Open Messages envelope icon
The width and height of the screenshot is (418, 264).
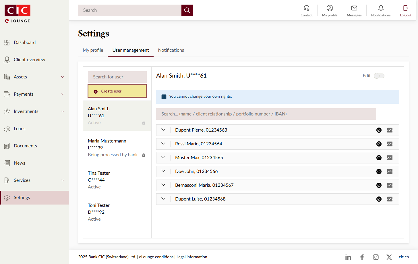click(x=354, y=8)
